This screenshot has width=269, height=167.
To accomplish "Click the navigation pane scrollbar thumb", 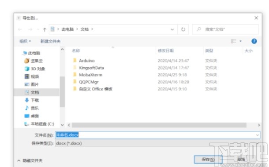I will [x=62, y=91].
